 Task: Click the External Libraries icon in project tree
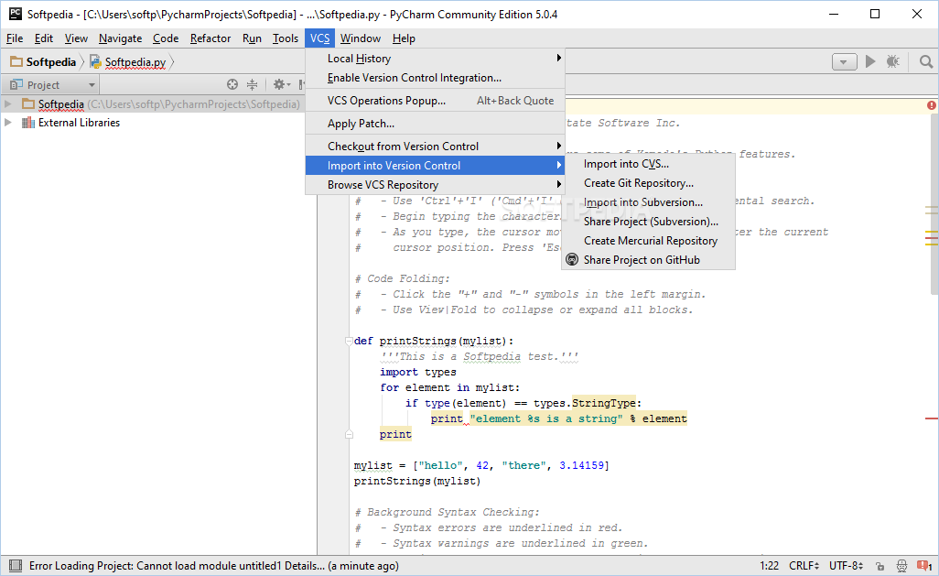[x=27, y=123]
